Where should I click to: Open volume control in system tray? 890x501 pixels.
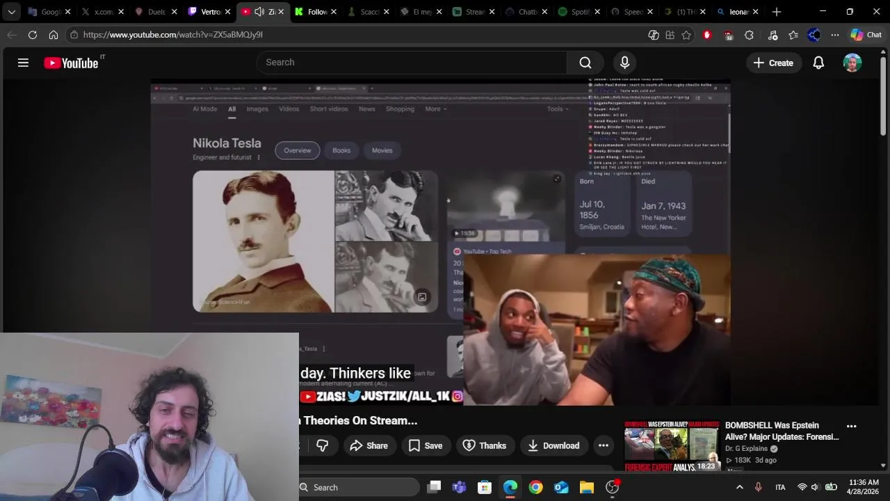pos(815,487)
